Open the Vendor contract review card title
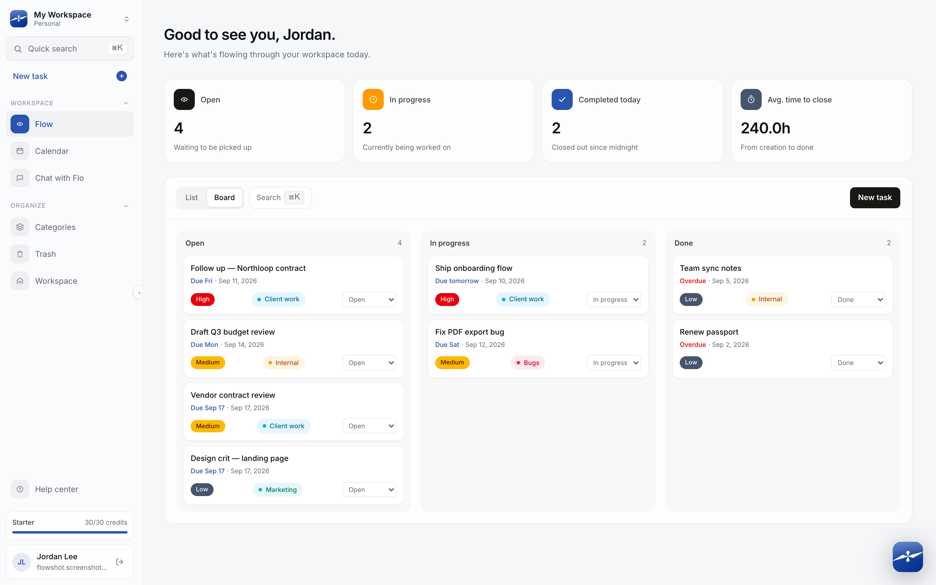The width and height of the screenshot is (936, 585). (233, 395)
